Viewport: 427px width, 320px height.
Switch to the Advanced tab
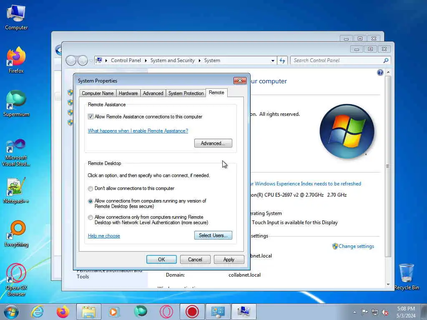tap(153, 93)
